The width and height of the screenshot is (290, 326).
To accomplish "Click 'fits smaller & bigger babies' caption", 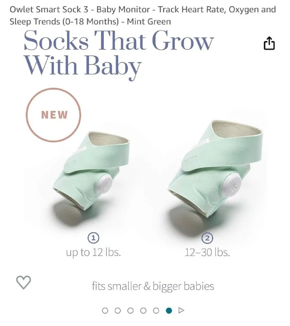I will 153,286.
